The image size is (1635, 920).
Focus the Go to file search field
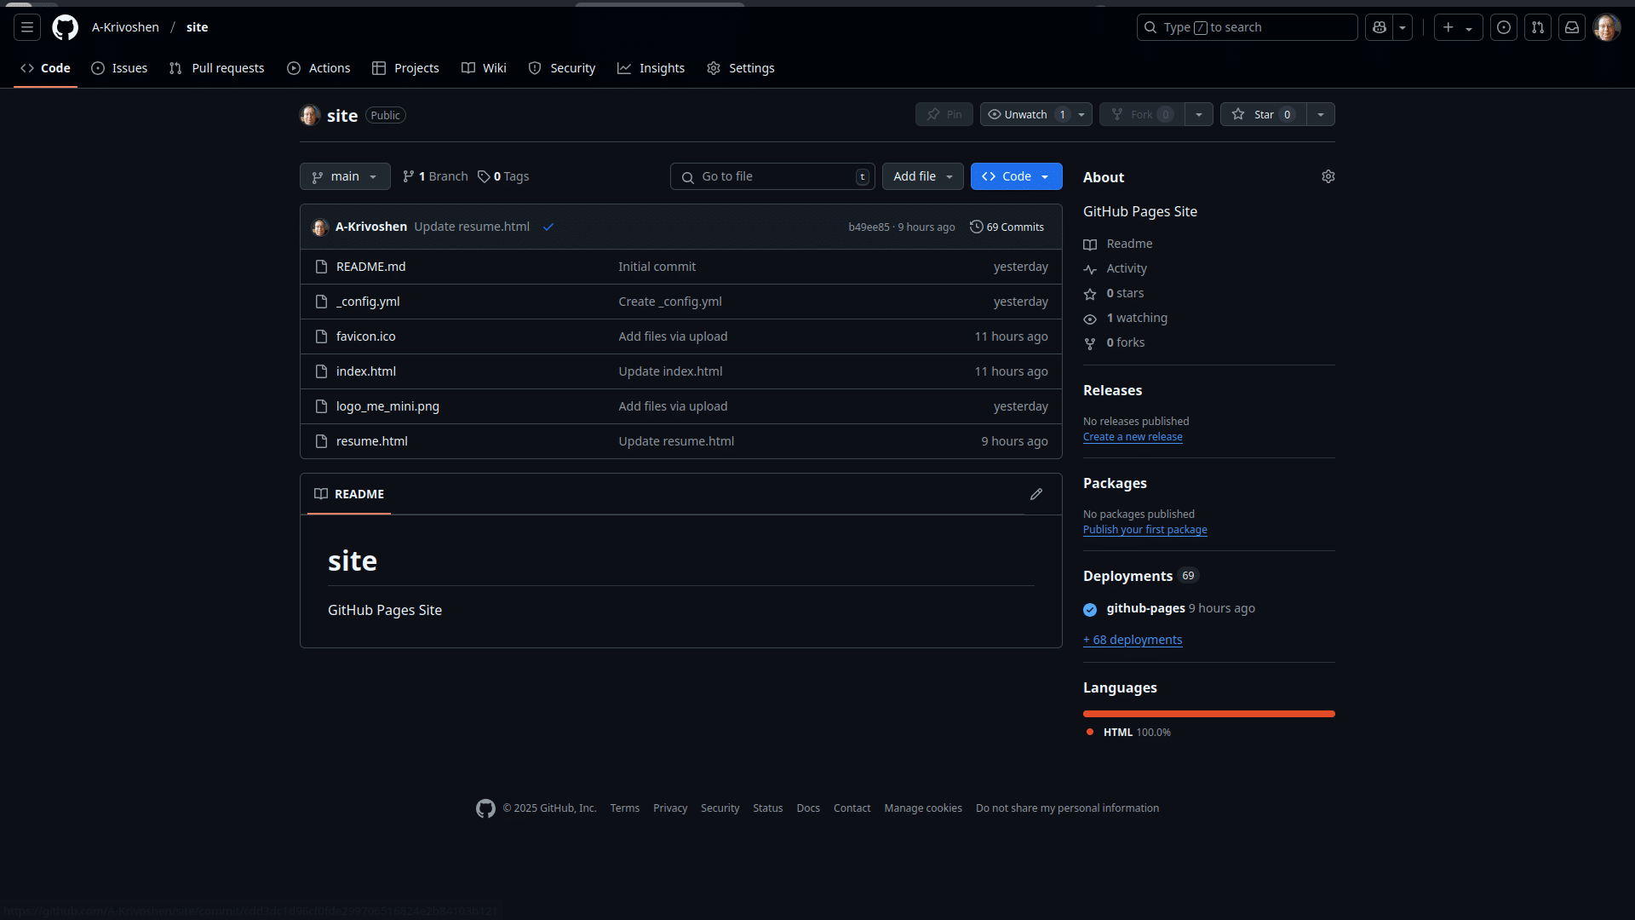(773, 176)
